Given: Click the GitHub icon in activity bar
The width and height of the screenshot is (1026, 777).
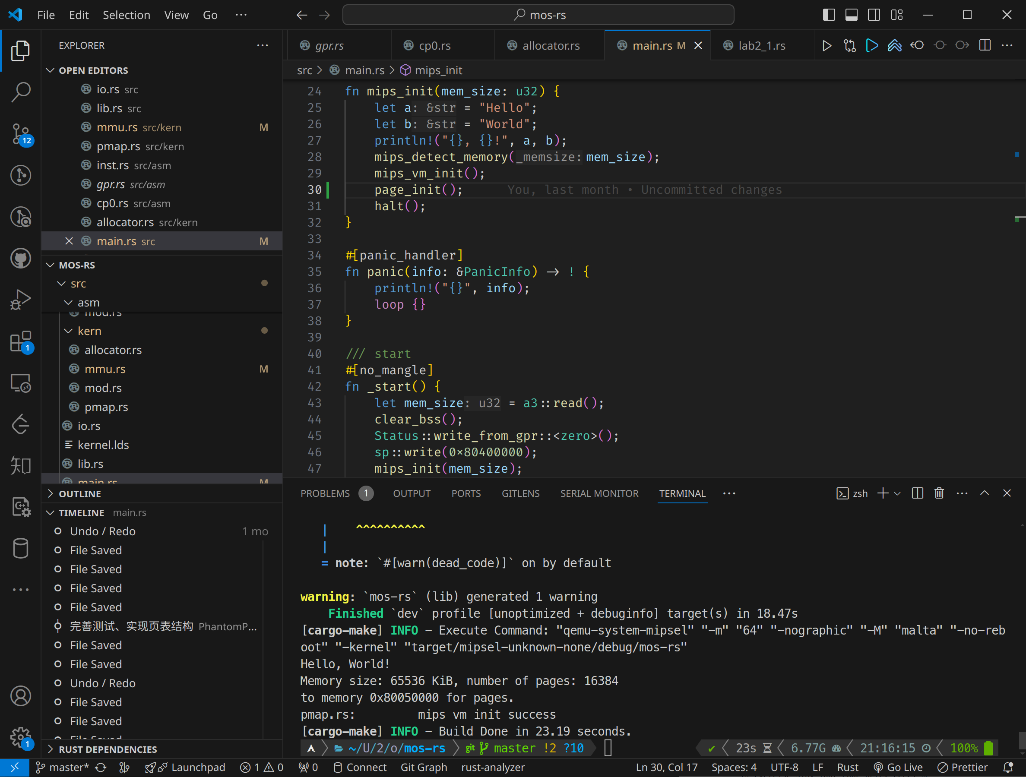Looking at the screenshot, I should [x=20, y=258].
